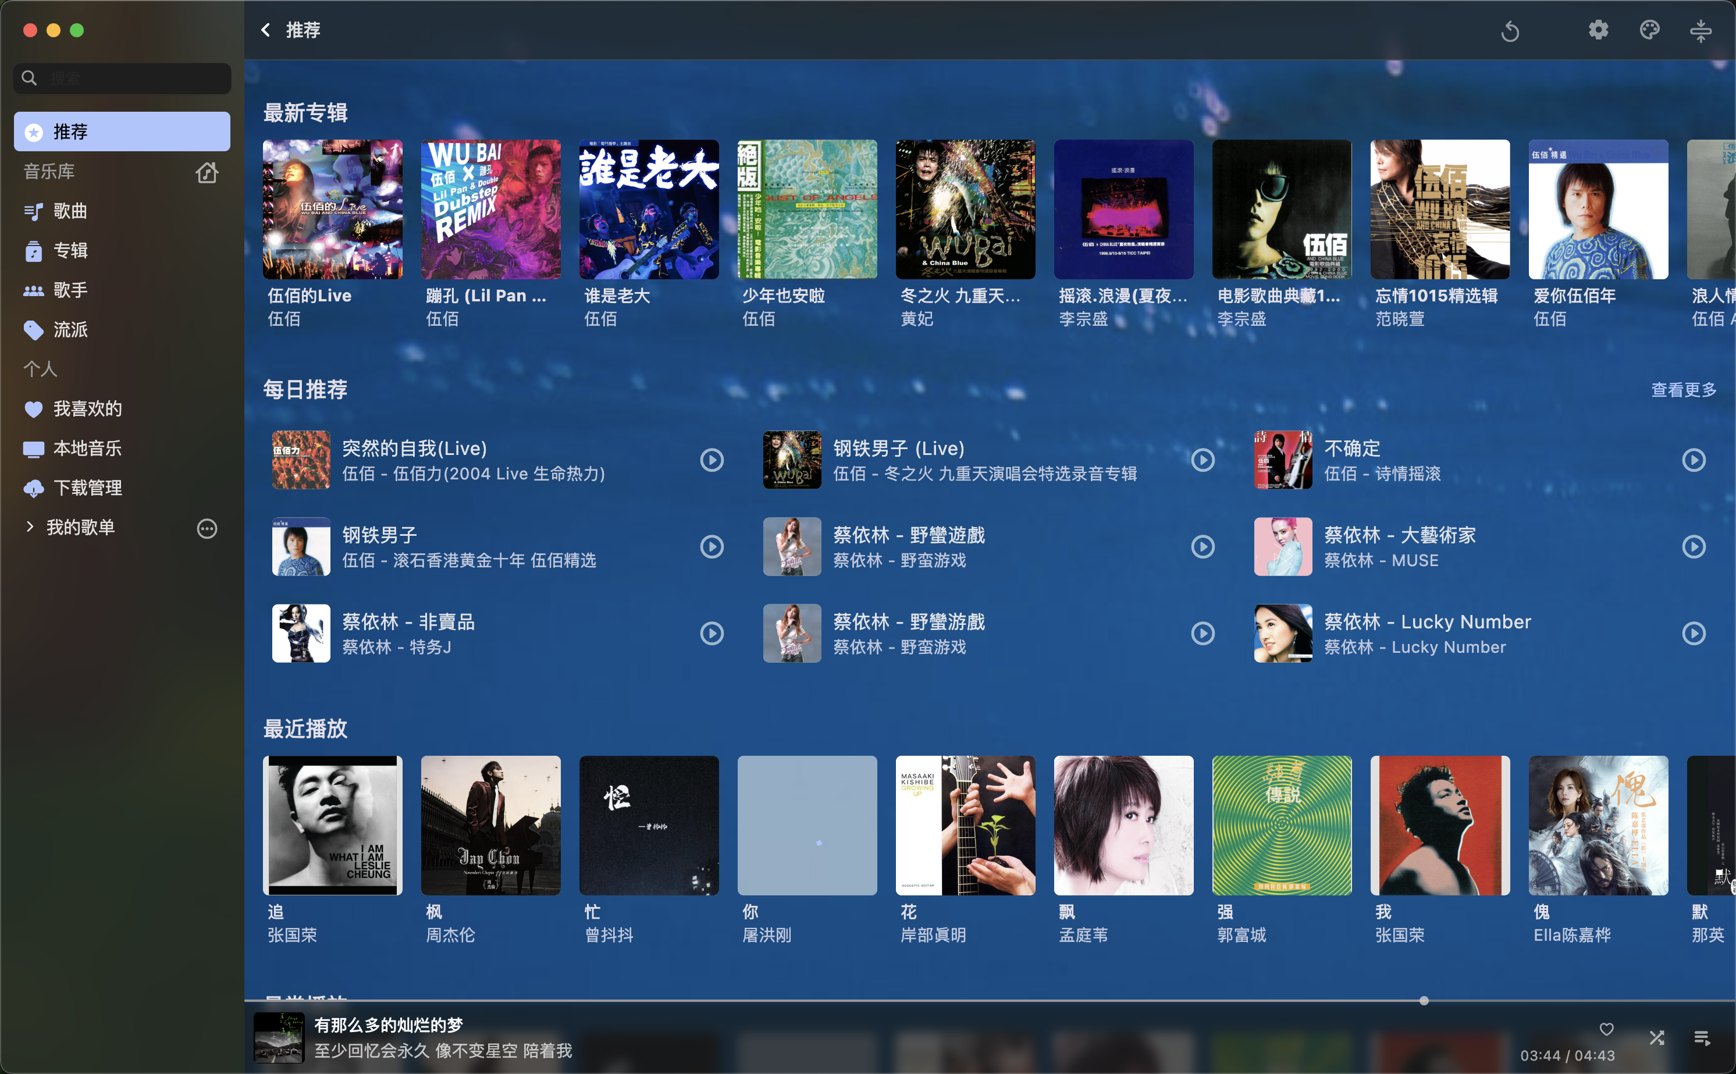Click song title 突然的自我(Live)
Image resolution: width=1736 pixels, height=1074 pixels.
[x=415, y=448]
